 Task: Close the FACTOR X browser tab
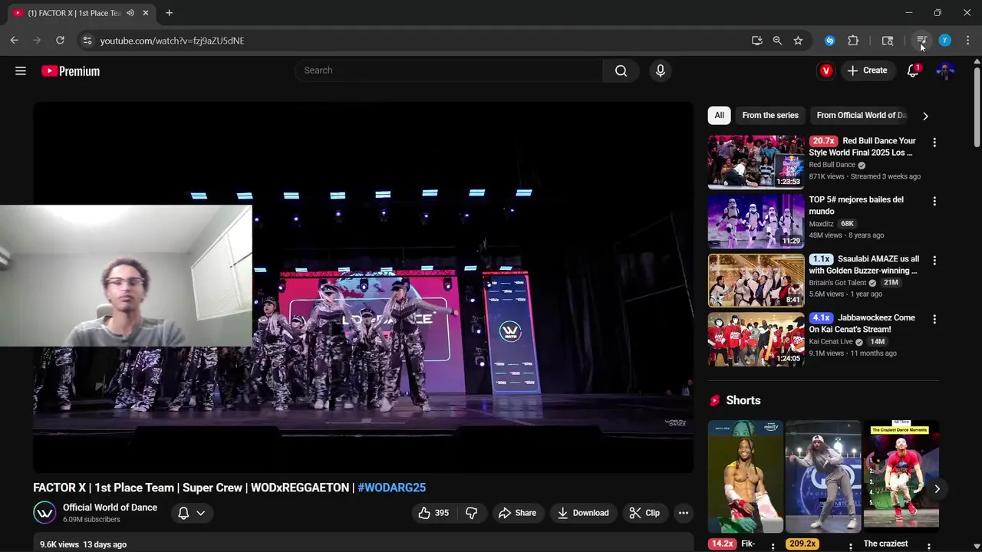[x=145, y=13]
